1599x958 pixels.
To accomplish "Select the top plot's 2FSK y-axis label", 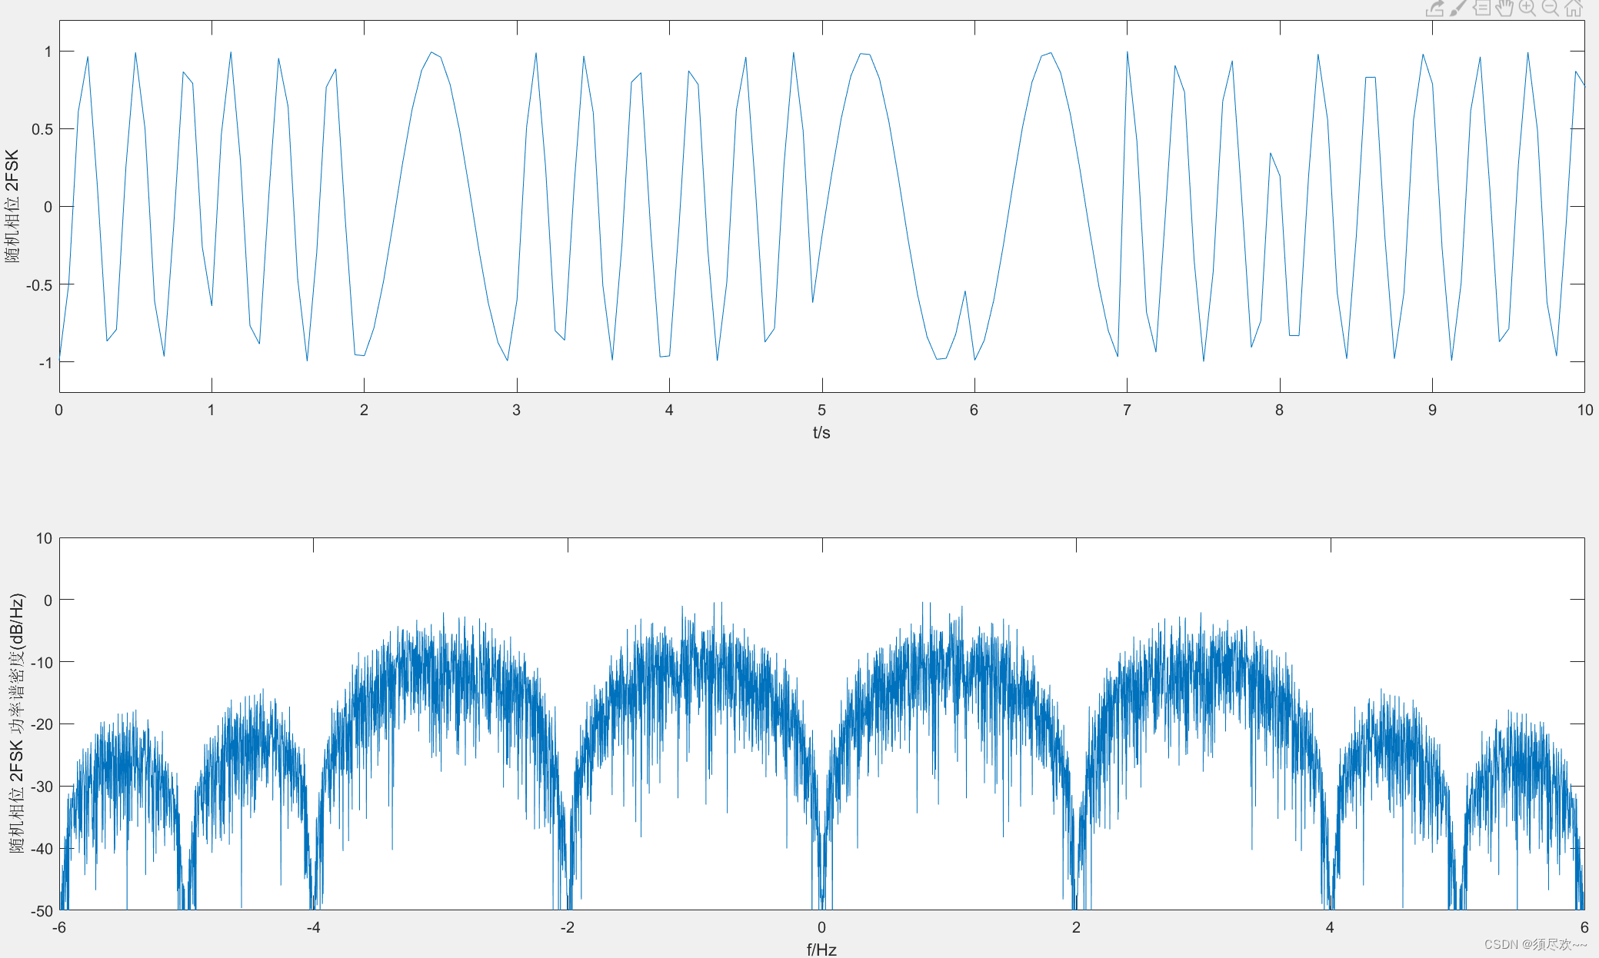I will 12,206.
